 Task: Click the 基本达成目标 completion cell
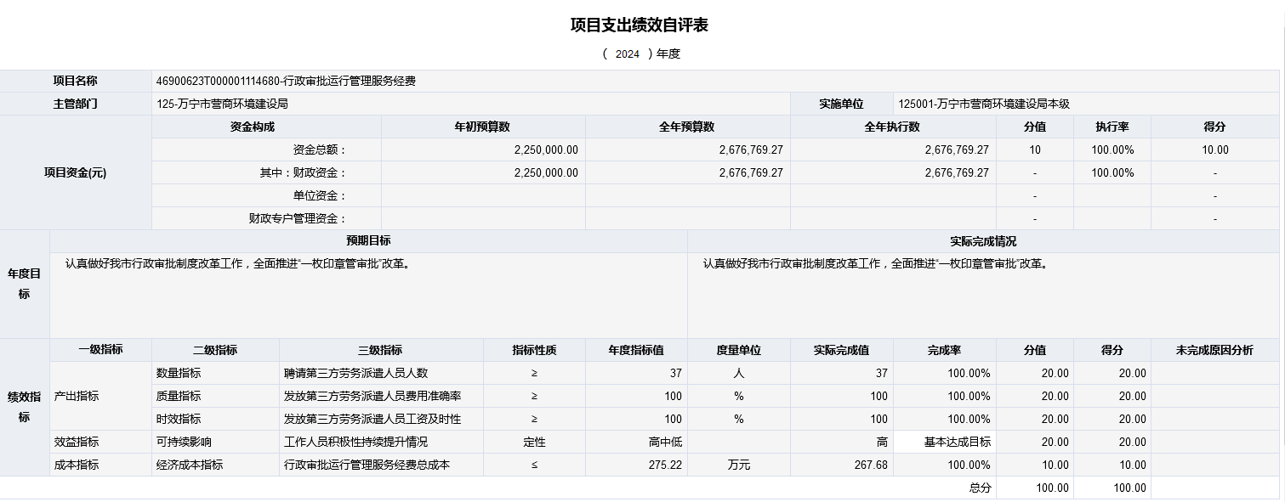944,442
